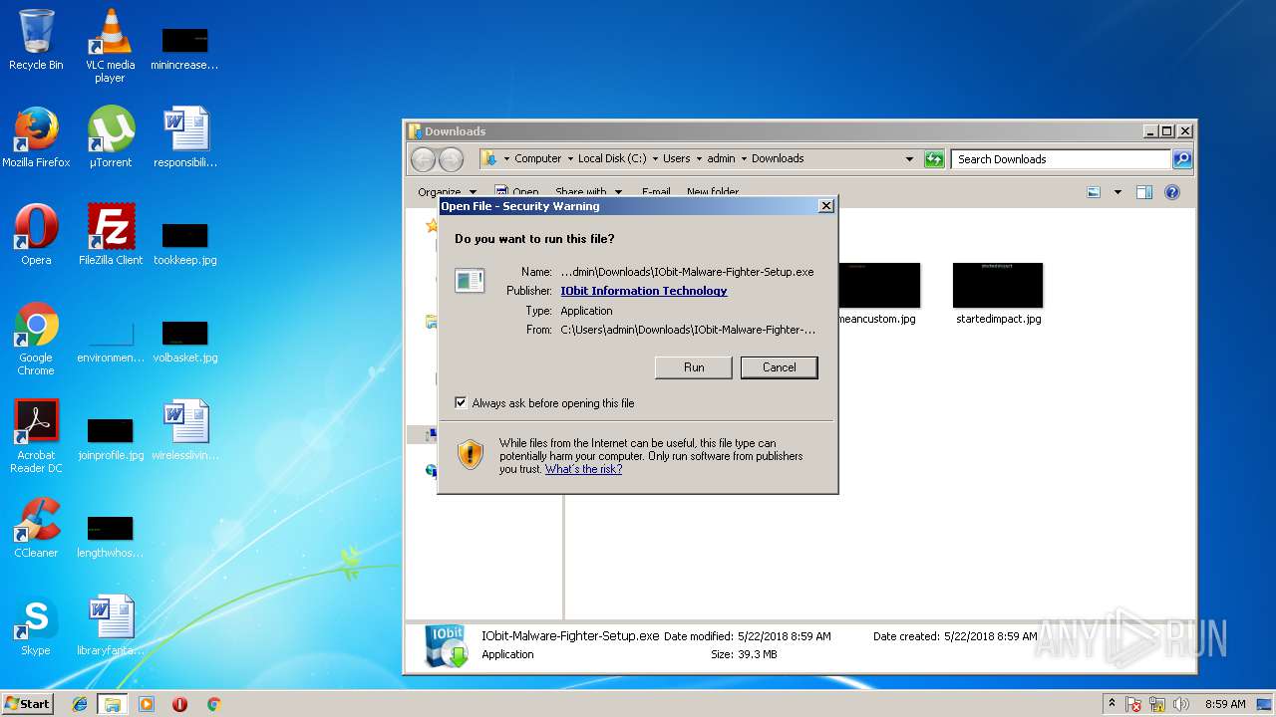
Task: Click Computer in the address breadcrumb
Action: click(538, 158)
